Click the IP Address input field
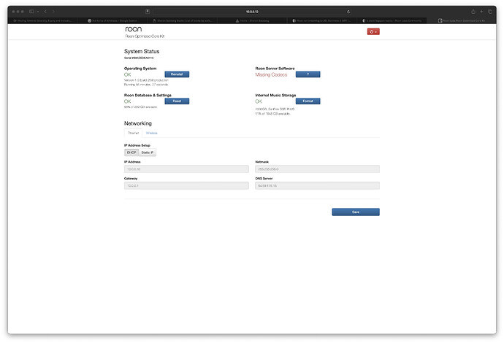The image size is (504, 343). (186, 169)
